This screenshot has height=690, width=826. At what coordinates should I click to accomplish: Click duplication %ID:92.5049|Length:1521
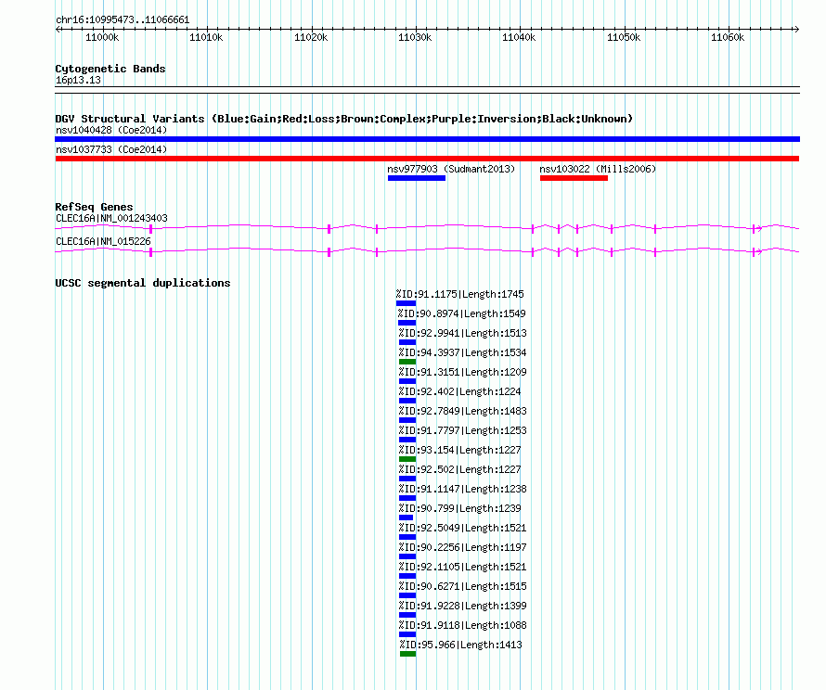[x=462, y=528]
